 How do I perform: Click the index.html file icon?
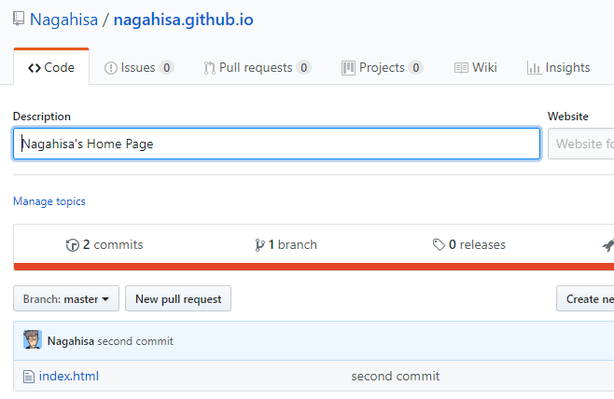pyautogui.click(x=29, y=377)
